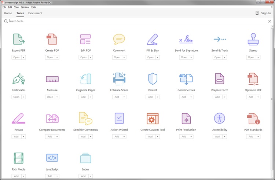This screenshot has height=180, width=275.
Task: Open the Fill & Sign tool icon
Action: point(153,39)
